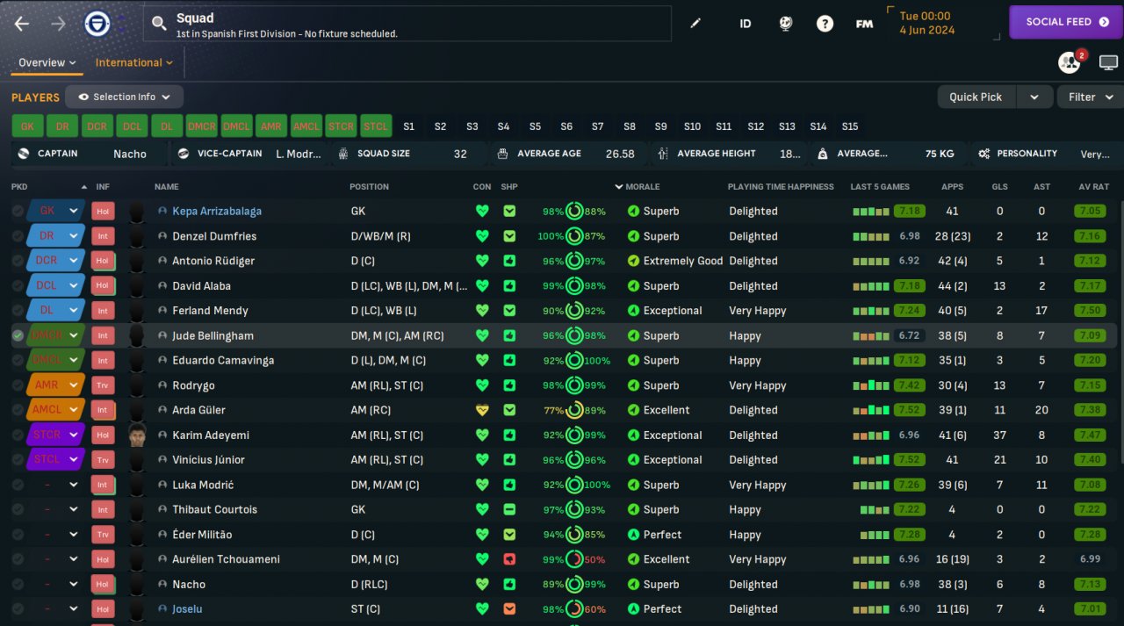
Task: Toggle Arda Güler's selection checkbox
Action: [18, 410]
